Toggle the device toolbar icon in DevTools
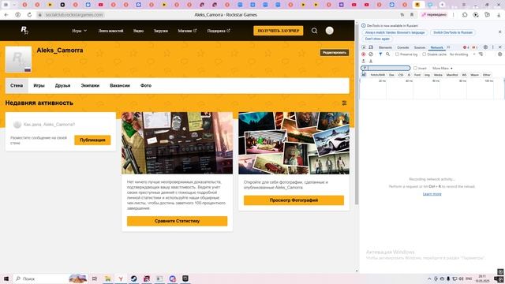505x284 pixels. [x=371, y=47]
